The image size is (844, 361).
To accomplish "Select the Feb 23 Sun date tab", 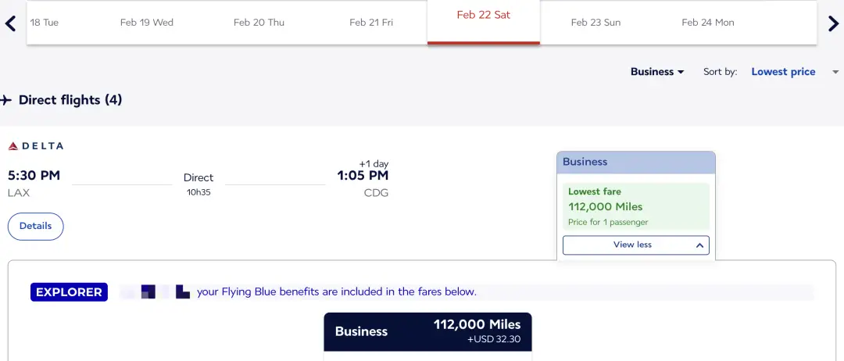I will (x=595, y=23).
